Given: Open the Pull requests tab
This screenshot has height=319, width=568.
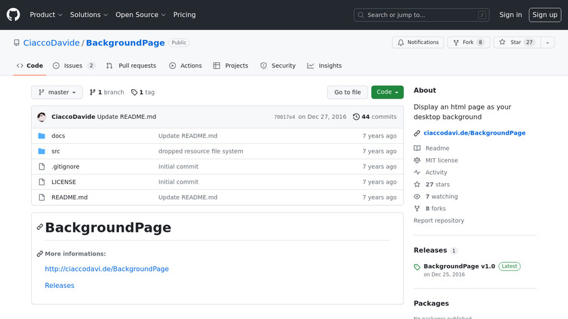Looking at the screenshot, I should (x=131, y=66).
